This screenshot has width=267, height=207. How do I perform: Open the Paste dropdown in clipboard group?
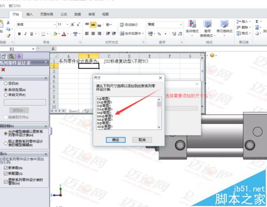pyautogui.click(x=1, y=31)
